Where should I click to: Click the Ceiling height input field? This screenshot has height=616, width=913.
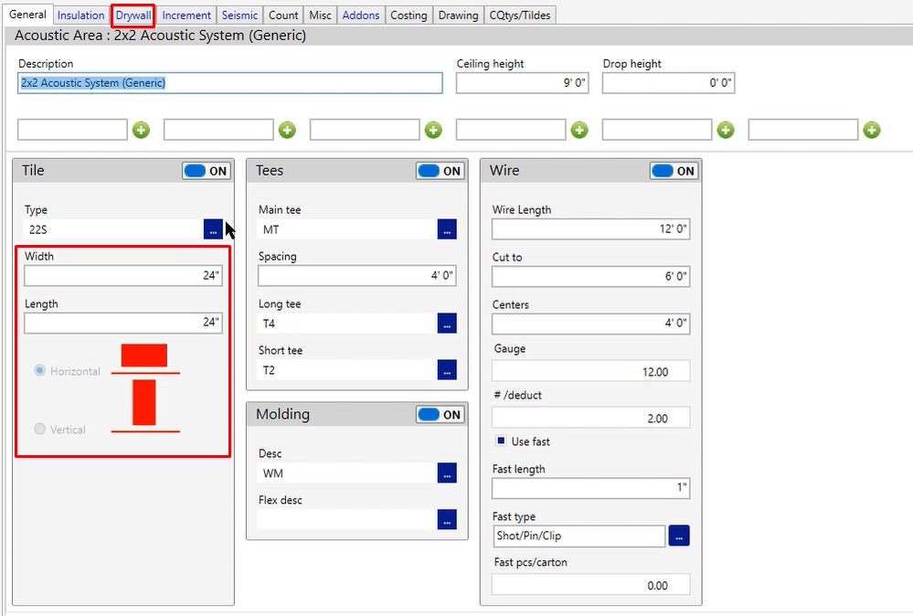(523, 83)
